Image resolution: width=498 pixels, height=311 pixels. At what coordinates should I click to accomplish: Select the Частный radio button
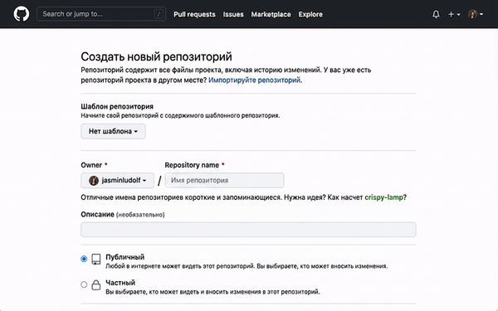point(84,284)
